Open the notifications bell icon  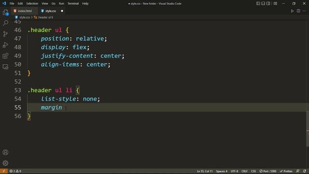[x=305, y=171]
